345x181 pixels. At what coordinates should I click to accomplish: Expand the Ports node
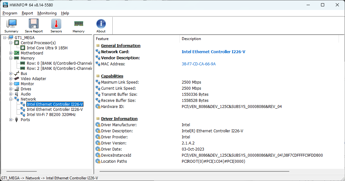click(11, 119)
